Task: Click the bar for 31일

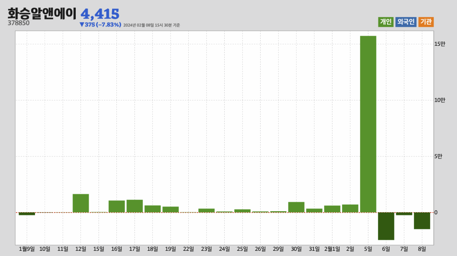Action: (x=314, y=210)
